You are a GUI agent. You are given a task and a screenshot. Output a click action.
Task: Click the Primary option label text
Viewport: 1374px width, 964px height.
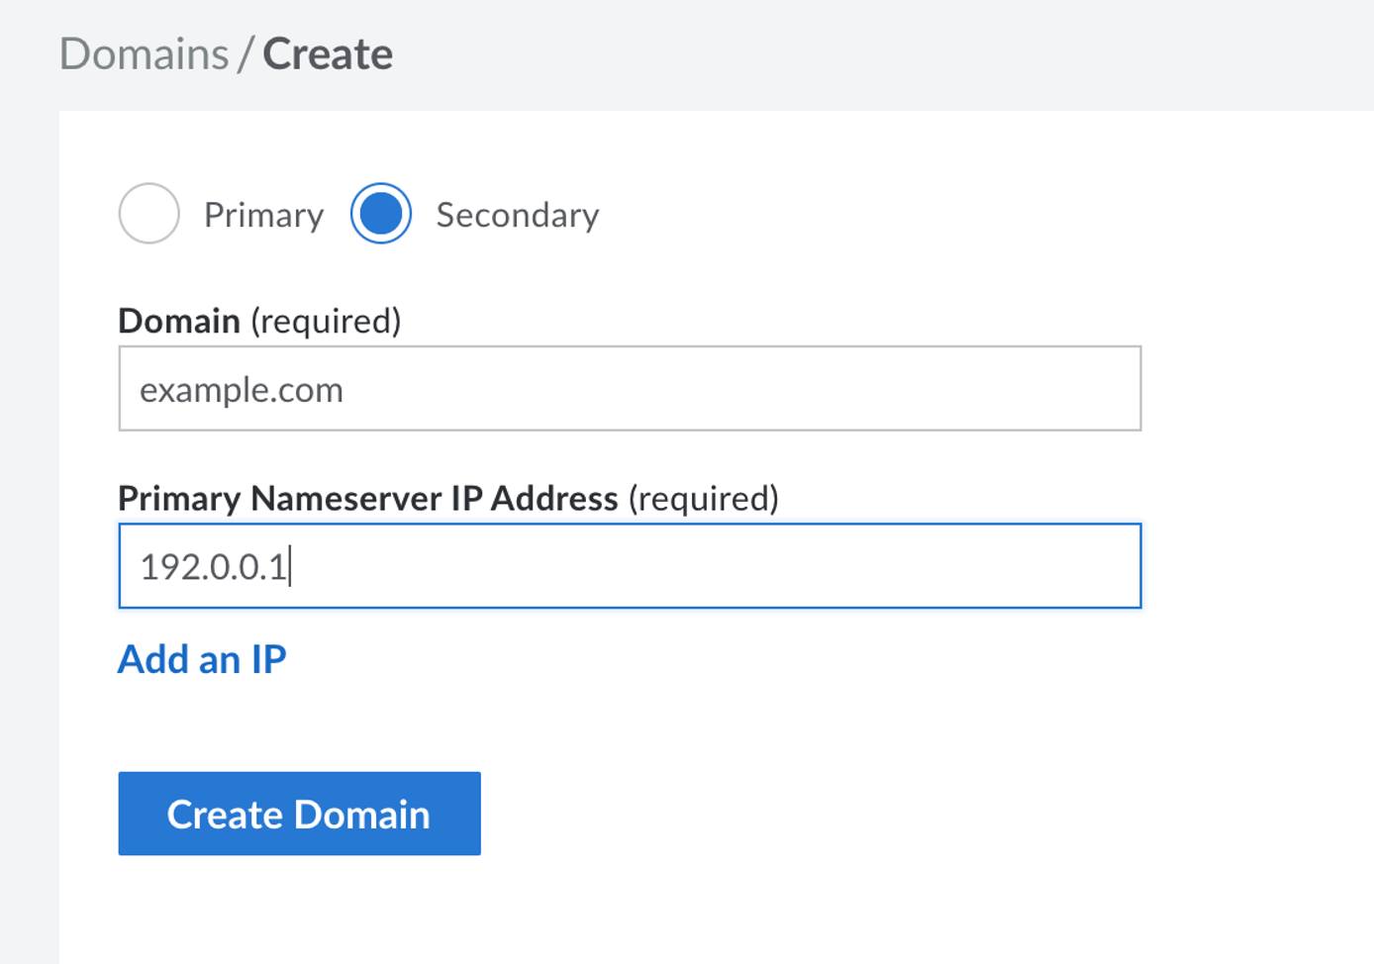[263, 215]
